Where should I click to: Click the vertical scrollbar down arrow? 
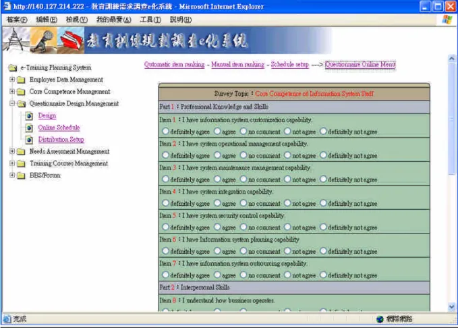click(x=451, y=307)
